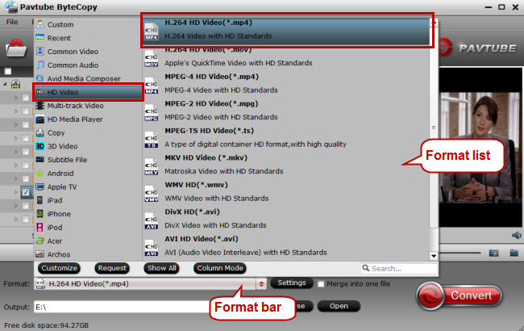Click the video preview thumbnail
524x331 pixels.
(x=480, y=147)
